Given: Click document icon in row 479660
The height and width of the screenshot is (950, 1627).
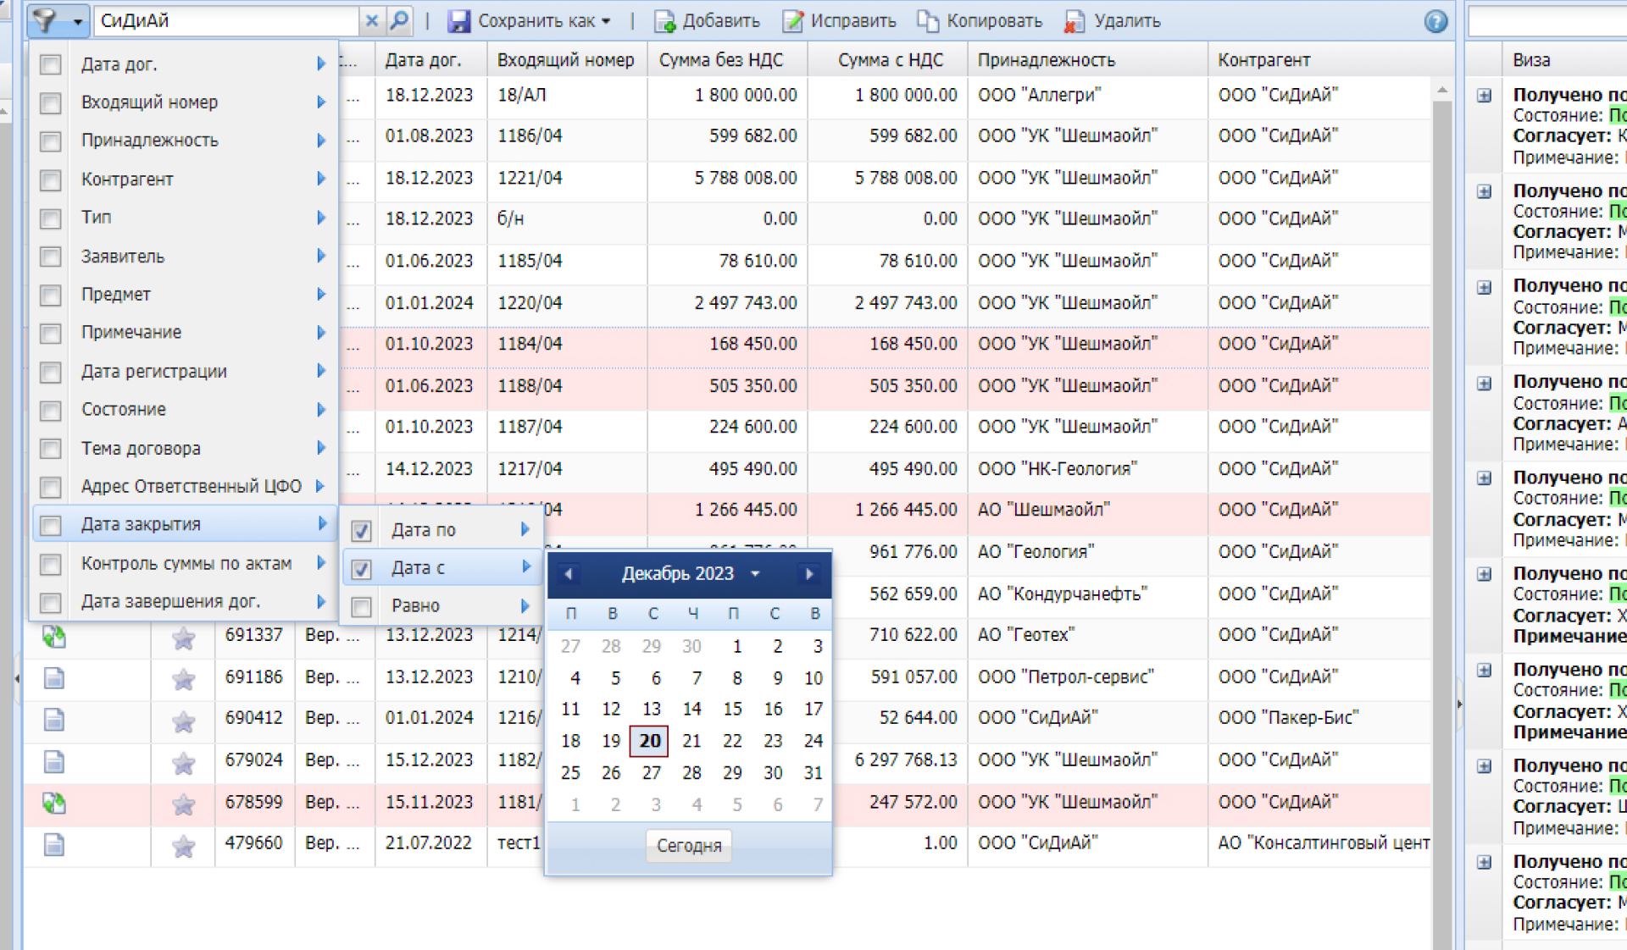Looking at the screenshot, I should point(54,844).
